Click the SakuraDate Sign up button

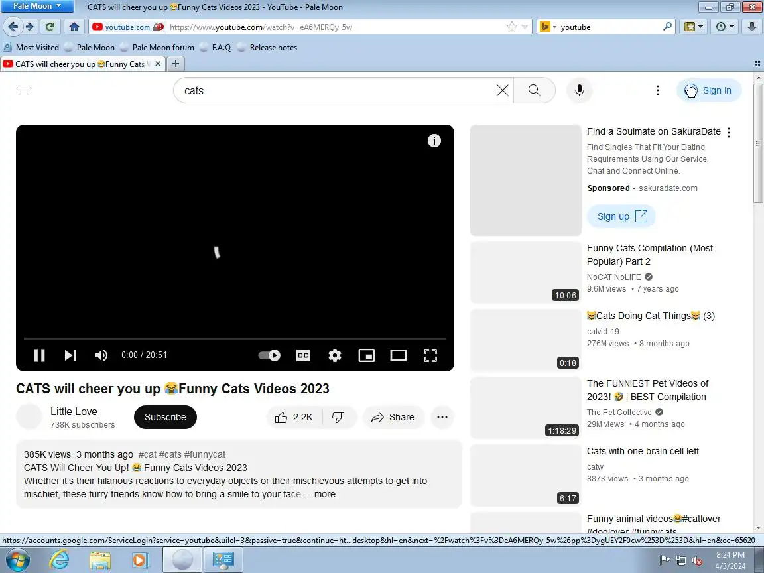pyautogui.click(x=621, y=216)
